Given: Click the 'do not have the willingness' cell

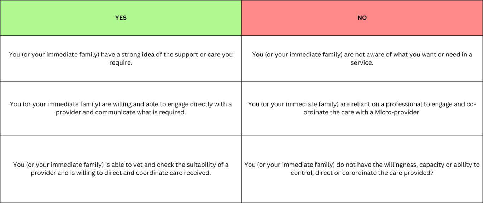Looking at the screenshot, I should click(362, 169).
